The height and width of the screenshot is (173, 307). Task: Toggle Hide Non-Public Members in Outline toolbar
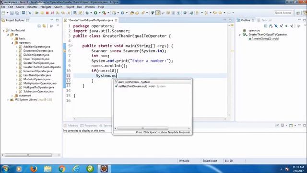(286, 26)
